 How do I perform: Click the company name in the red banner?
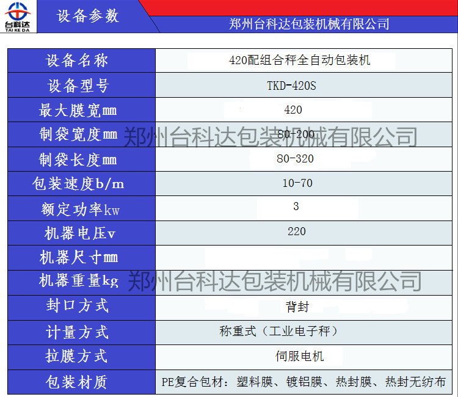308,24
